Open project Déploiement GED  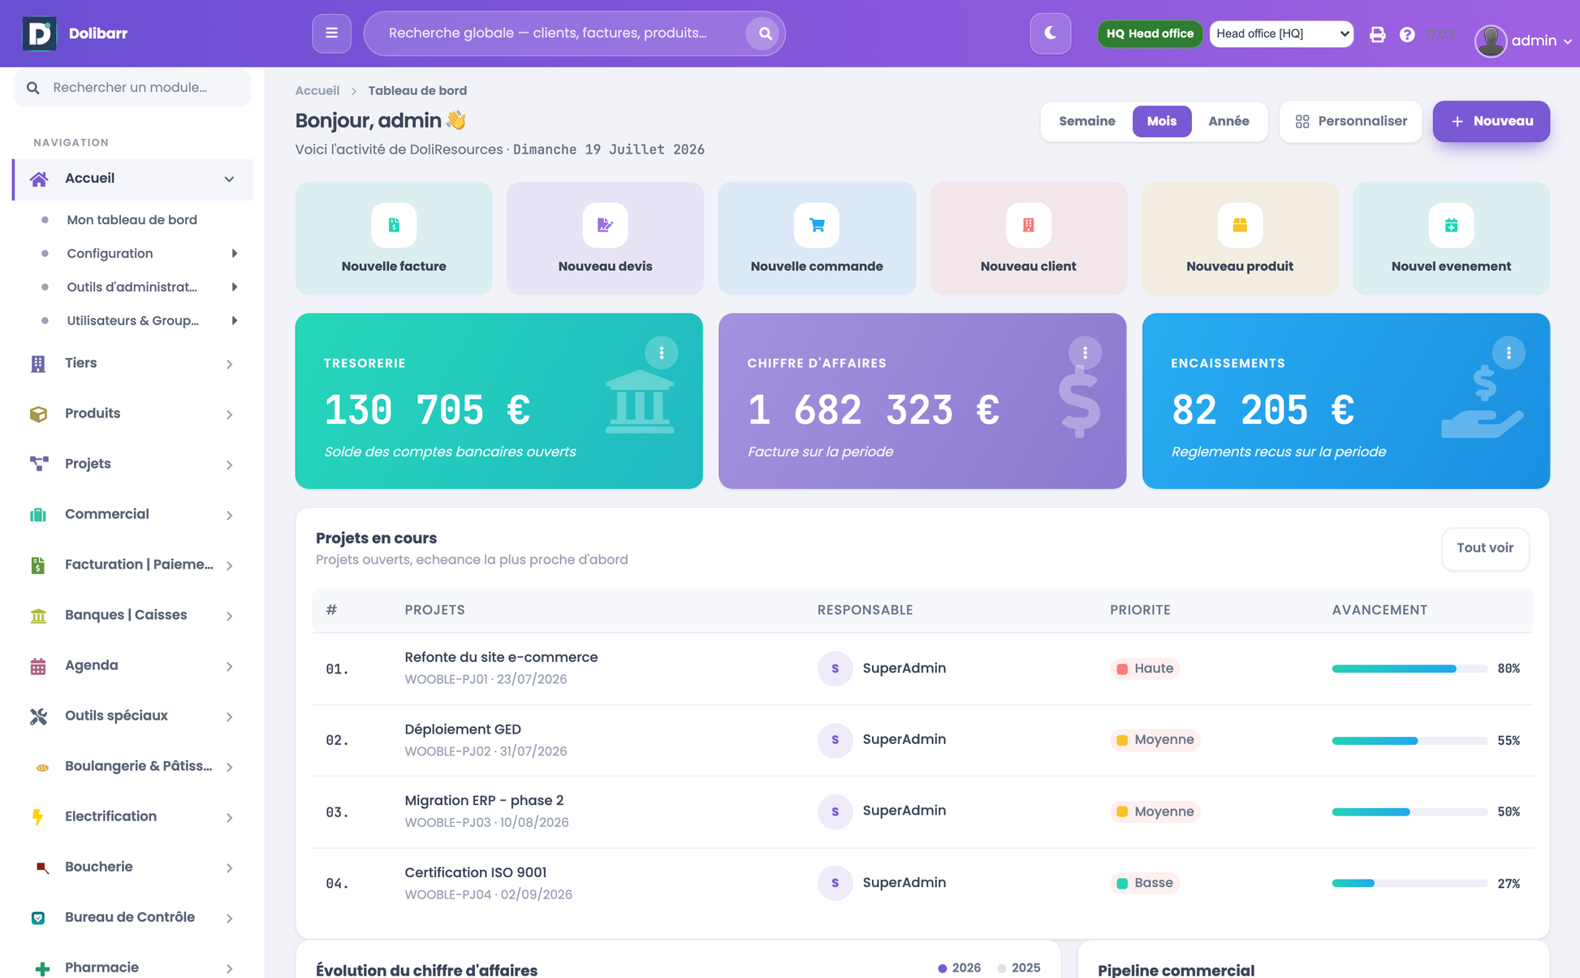coord(463,729)
